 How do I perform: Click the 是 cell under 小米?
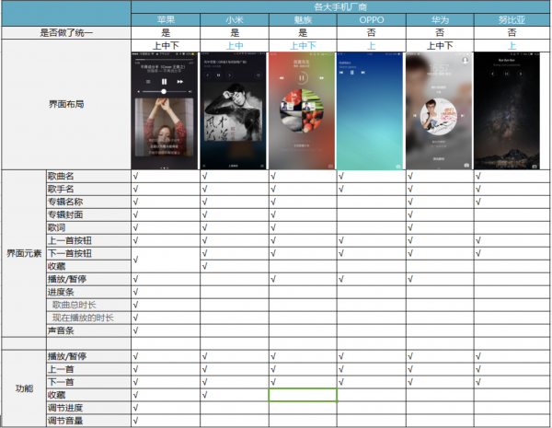click(235, 33)
